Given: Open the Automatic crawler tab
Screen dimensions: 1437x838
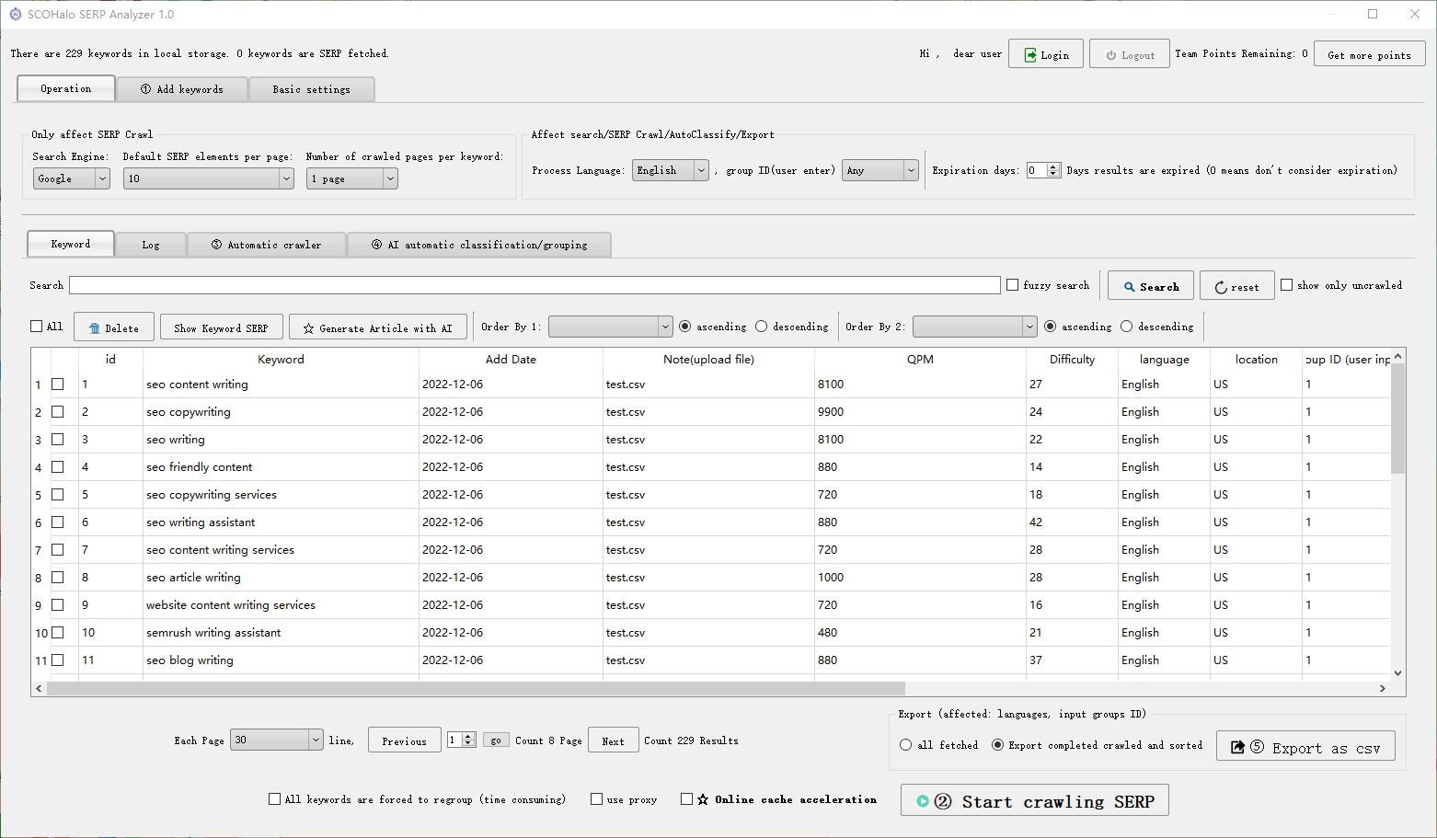Looking at the screenshot, I should pyautogui.click(x=267, y=245).
